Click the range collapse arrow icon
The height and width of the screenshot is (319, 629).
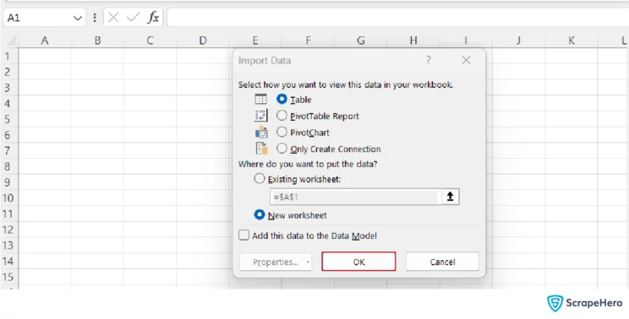[450, 197]
